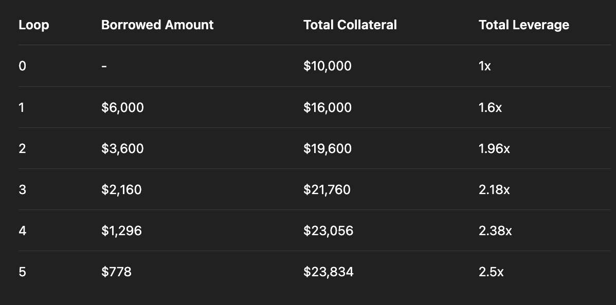The height and width of the screenshot is (305, 616).
Task: Select the $10,000 collateral cell
Action: (x=327, y=66)
